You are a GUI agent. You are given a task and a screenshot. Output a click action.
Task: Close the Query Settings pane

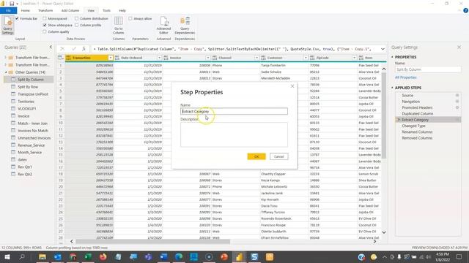(x=459, y=47)
